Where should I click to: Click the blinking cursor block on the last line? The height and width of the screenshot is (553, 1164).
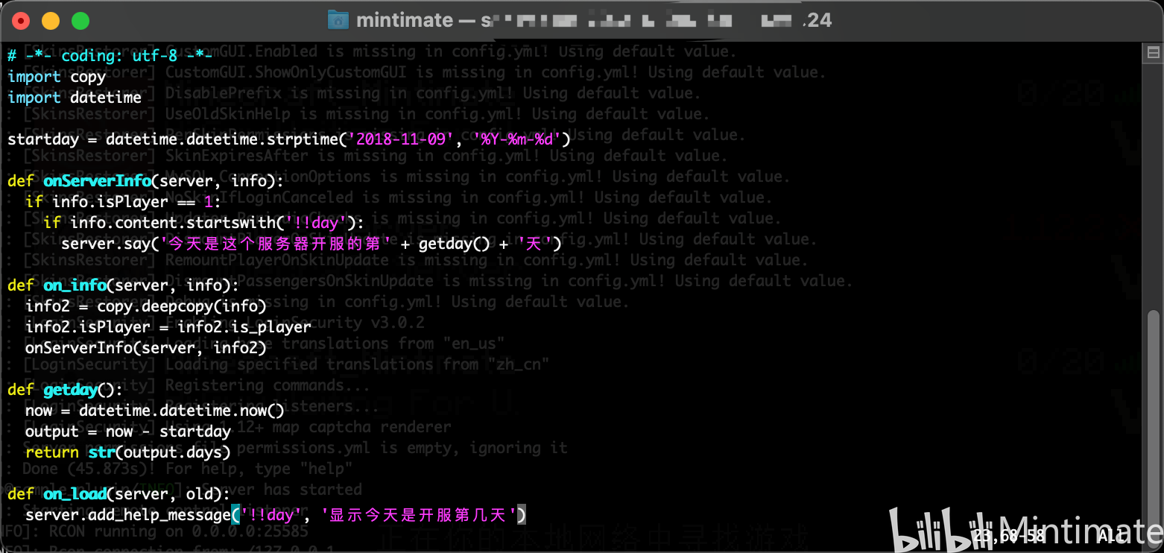(521, 514)
